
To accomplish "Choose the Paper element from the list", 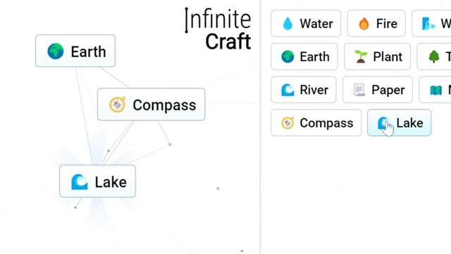I will (x=378, y=90).
